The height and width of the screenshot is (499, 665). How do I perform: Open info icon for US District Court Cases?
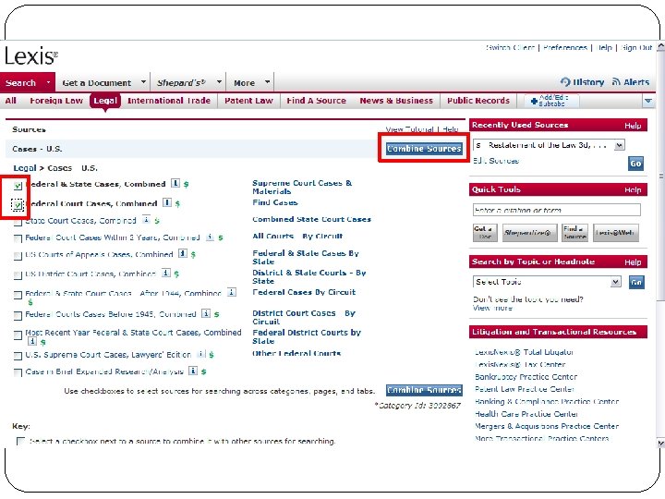click(166, 273)
